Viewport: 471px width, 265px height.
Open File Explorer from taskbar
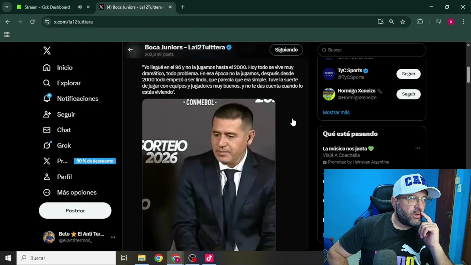(142, 258)
